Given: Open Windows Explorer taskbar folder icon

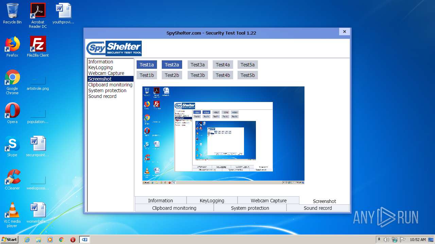Looking at the screenshot, I should click(x=38, y=240).
